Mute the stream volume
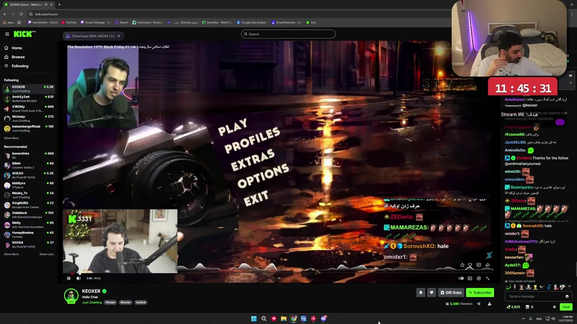This screenshot has height=324, width=577. click(x=78, y=278)
